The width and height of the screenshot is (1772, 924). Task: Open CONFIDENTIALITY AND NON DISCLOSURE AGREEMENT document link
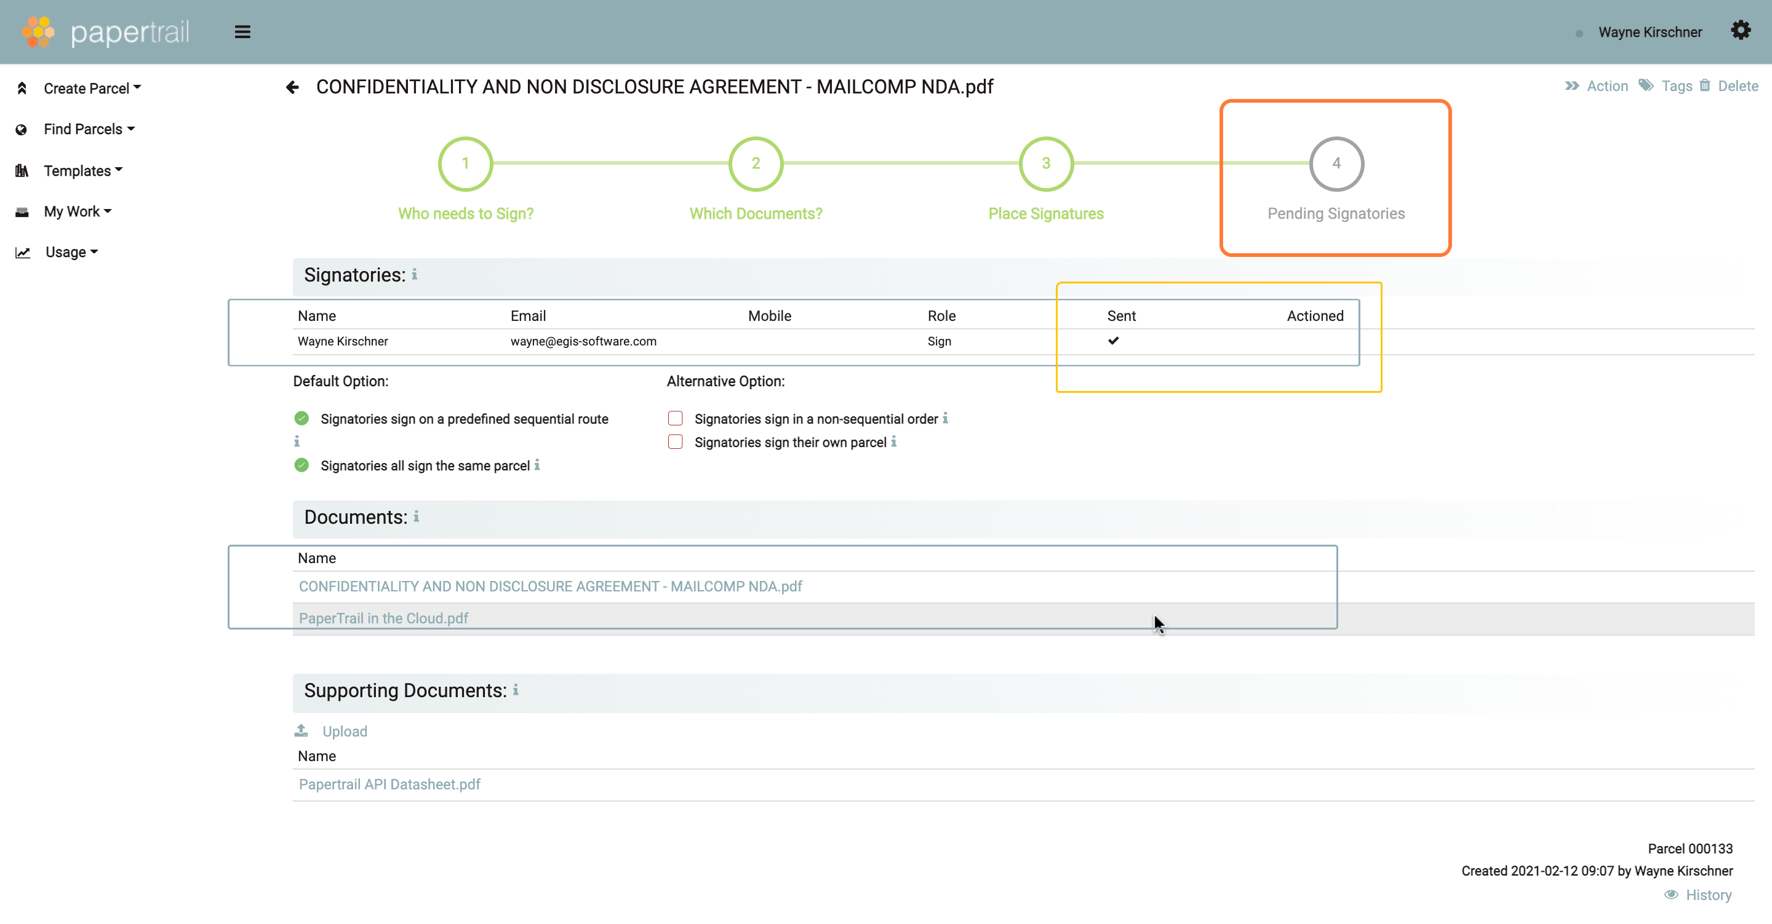coord(550,586)
